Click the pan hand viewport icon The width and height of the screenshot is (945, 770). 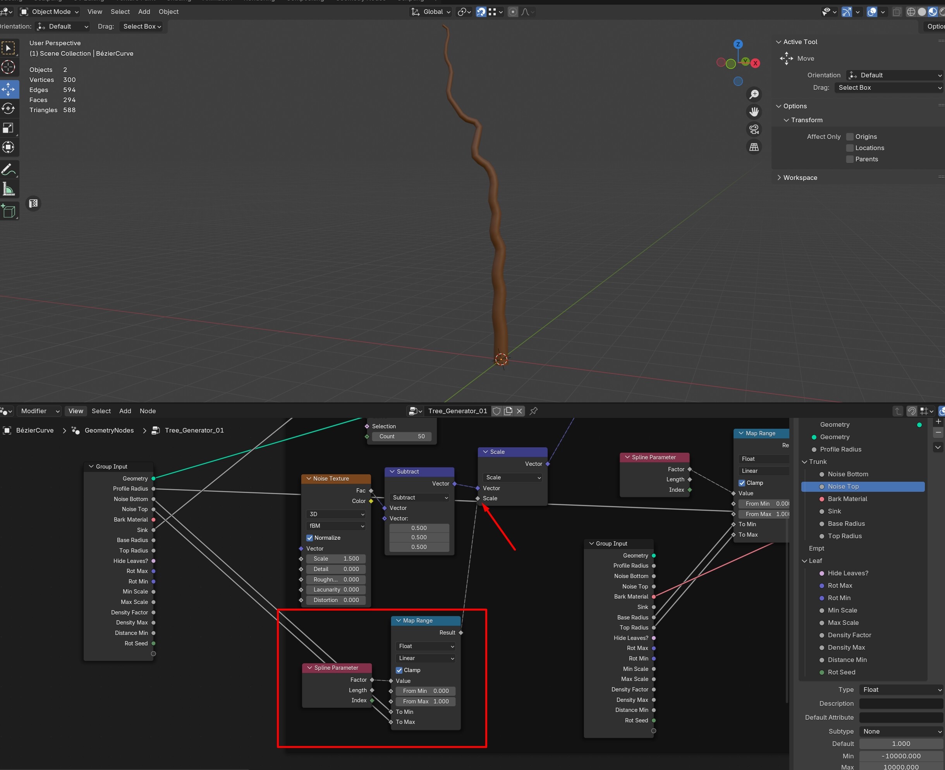(754, 112)
